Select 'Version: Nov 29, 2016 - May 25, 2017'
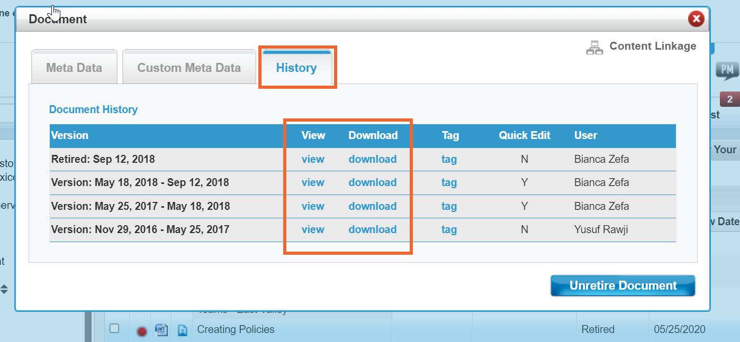 pyautogui.click(x=140, y=229)
